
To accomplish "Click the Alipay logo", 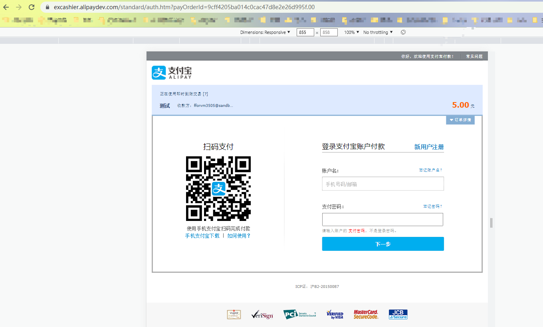I will (x=172, y=73).
